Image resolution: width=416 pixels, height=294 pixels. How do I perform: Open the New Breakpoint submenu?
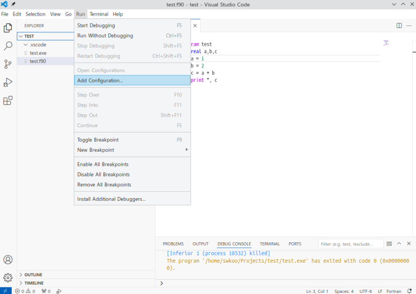click(x=132, y=150)
